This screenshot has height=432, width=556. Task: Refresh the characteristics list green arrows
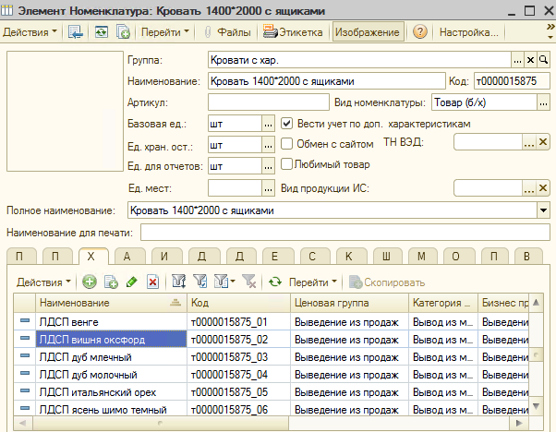coord(275,282)
